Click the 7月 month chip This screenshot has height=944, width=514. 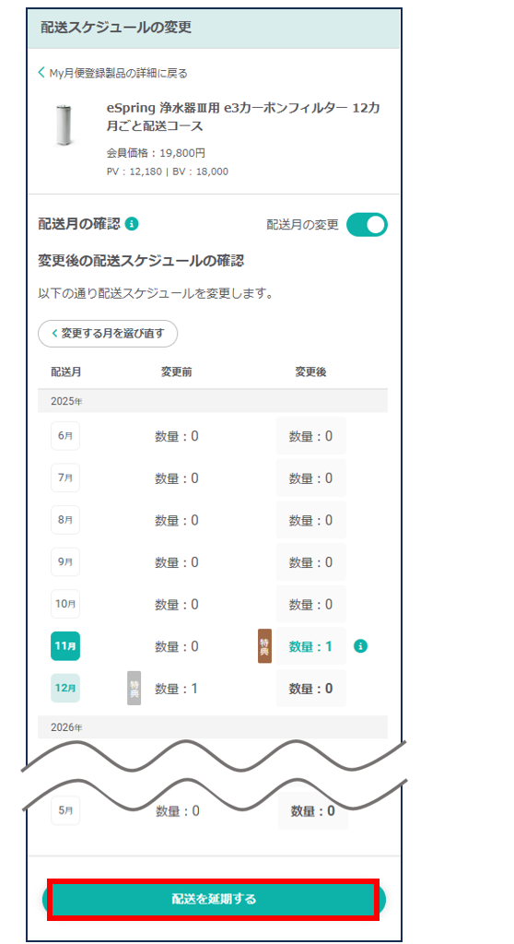pos(65,478)
